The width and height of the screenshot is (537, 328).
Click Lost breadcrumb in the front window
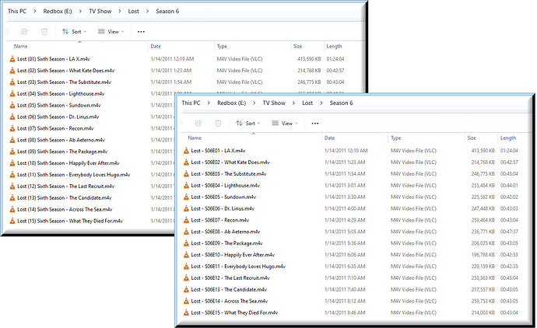pos(307,103)
